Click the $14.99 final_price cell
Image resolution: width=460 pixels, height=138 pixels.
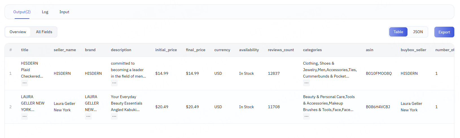tap(192, 73)
